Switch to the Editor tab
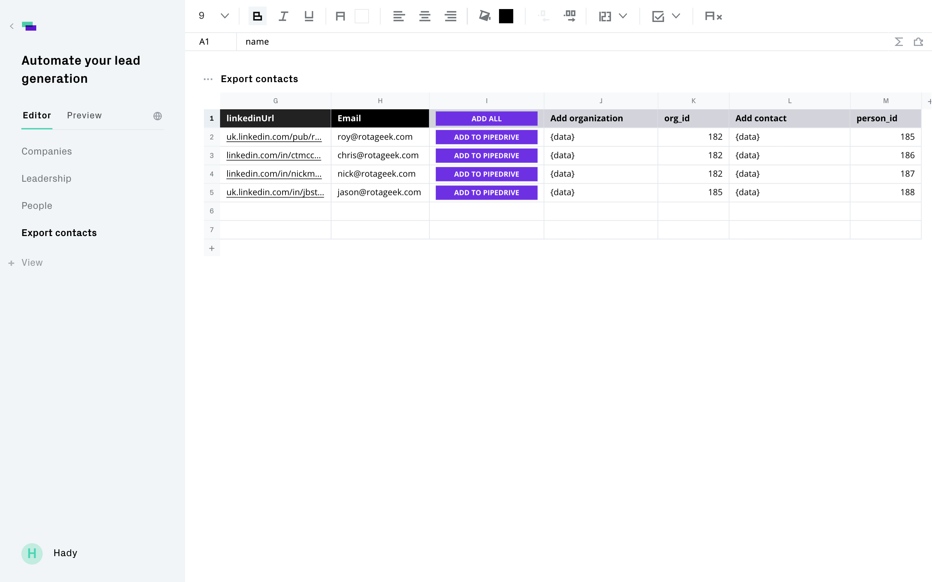Screen dimensions: 932x582 click(37, 115)
